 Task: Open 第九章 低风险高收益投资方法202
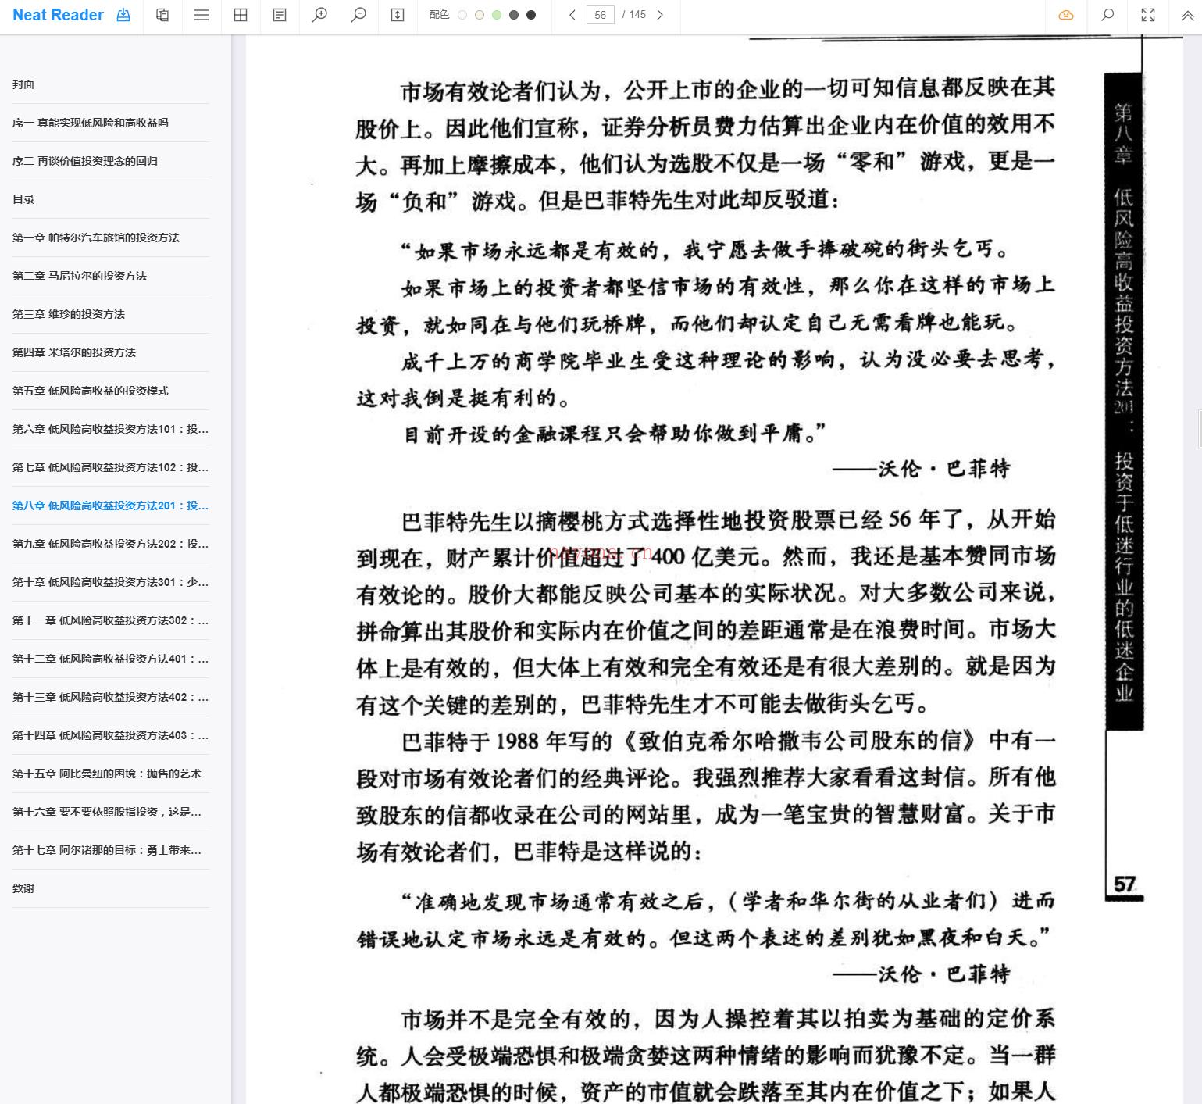111,544
